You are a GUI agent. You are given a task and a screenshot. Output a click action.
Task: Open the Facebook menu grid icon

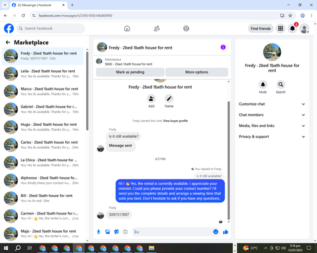pos(280,28)
